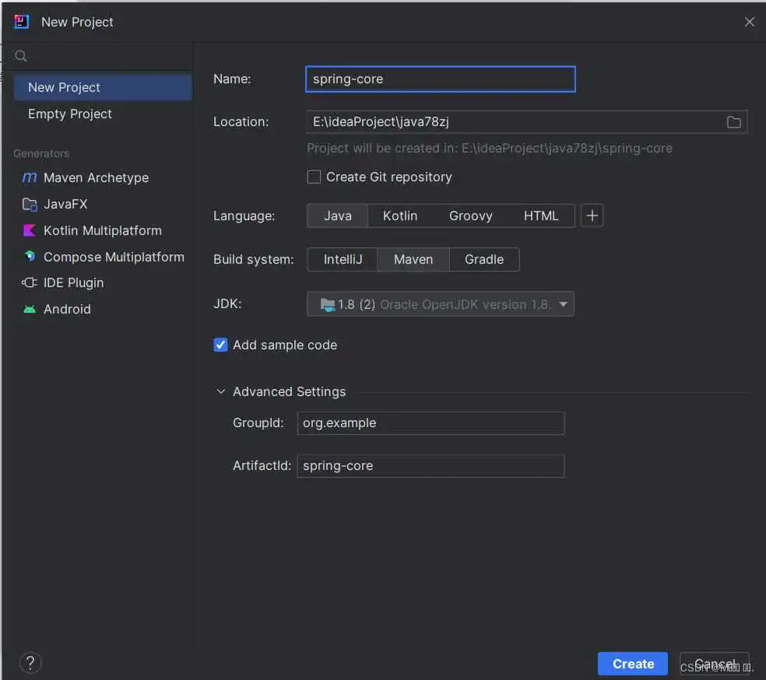Select Empty Project in sidebar

pyautogui.click(x=103, y=114)
